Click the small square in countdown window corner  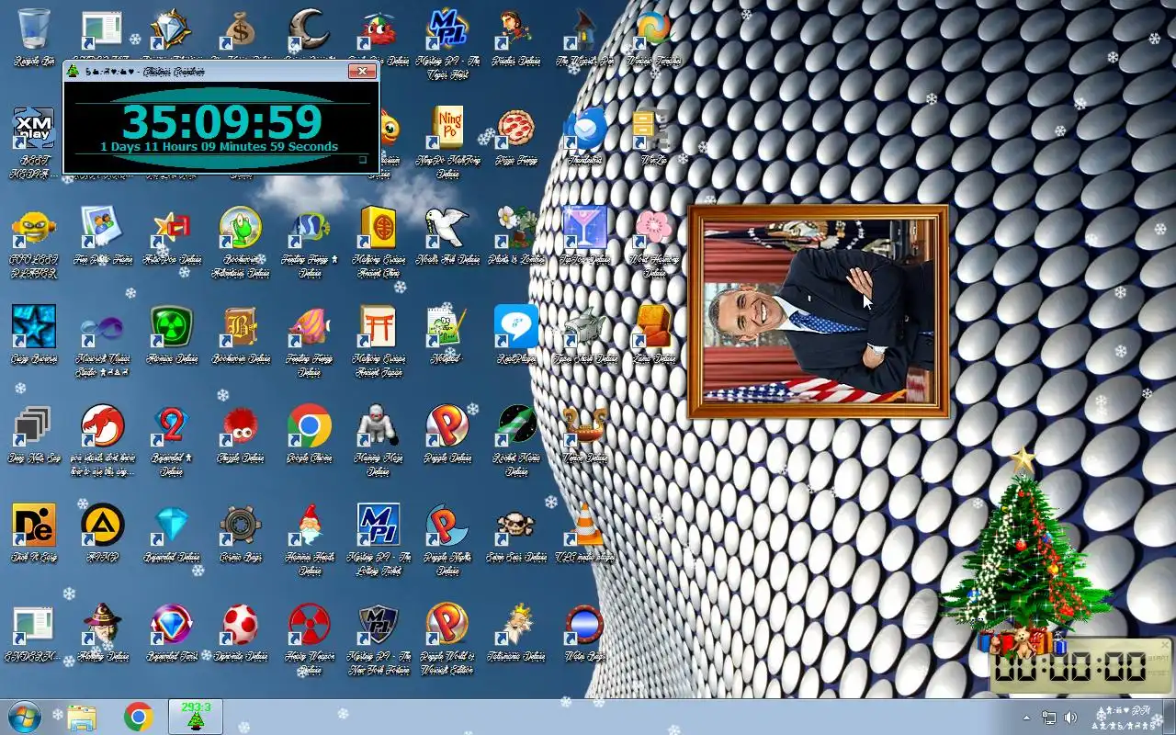[x=362, y=160]
